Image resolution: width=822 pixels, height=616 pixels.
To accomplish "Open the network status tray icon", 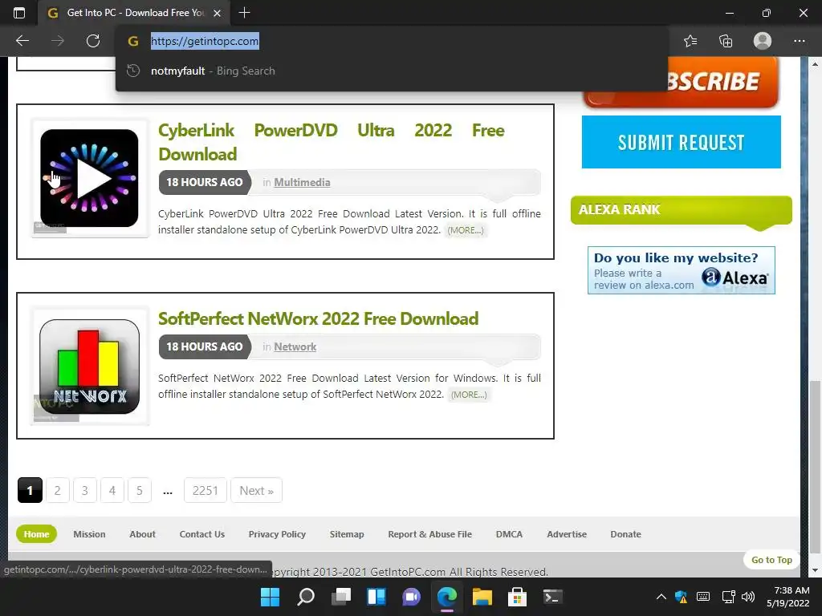I will point(728,597).
